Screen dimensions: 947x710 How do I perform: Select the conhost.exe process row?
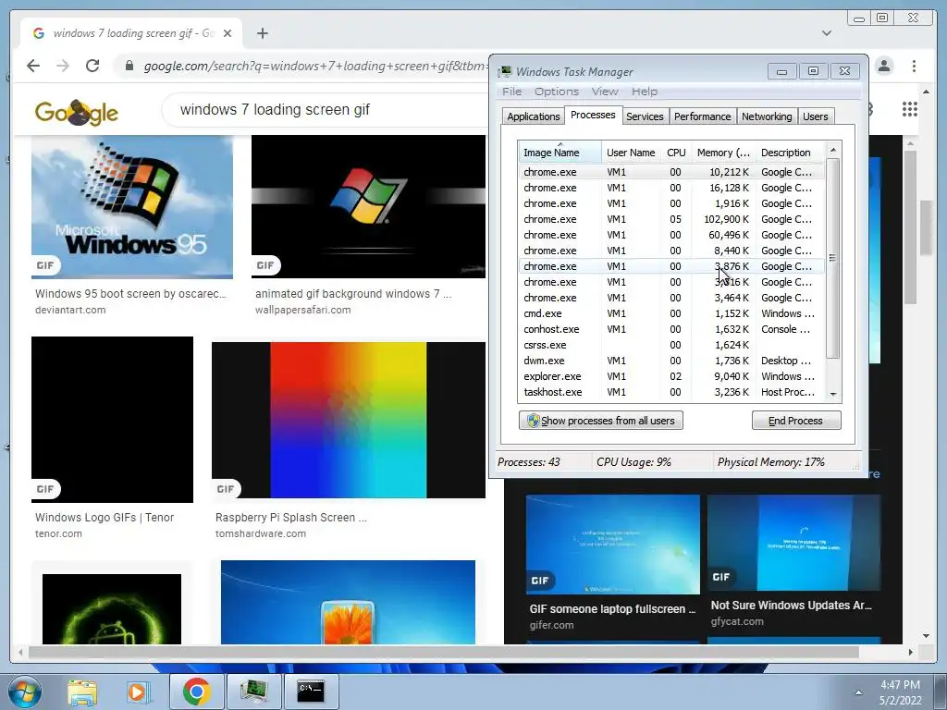pyautogui.click(x=670, y=329)
